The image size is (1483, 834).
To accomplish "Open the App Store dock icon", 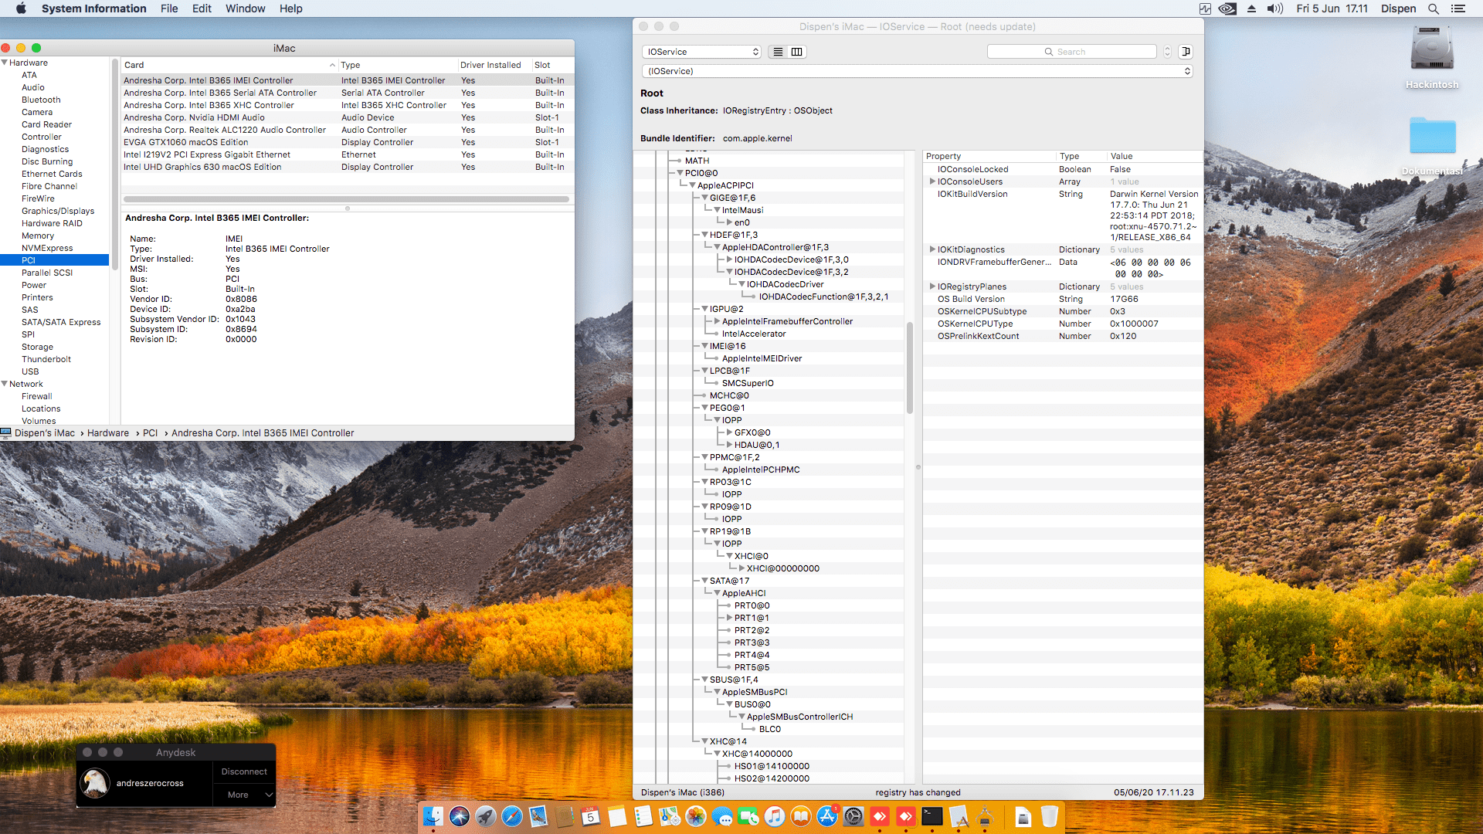I will click(827, 816).
